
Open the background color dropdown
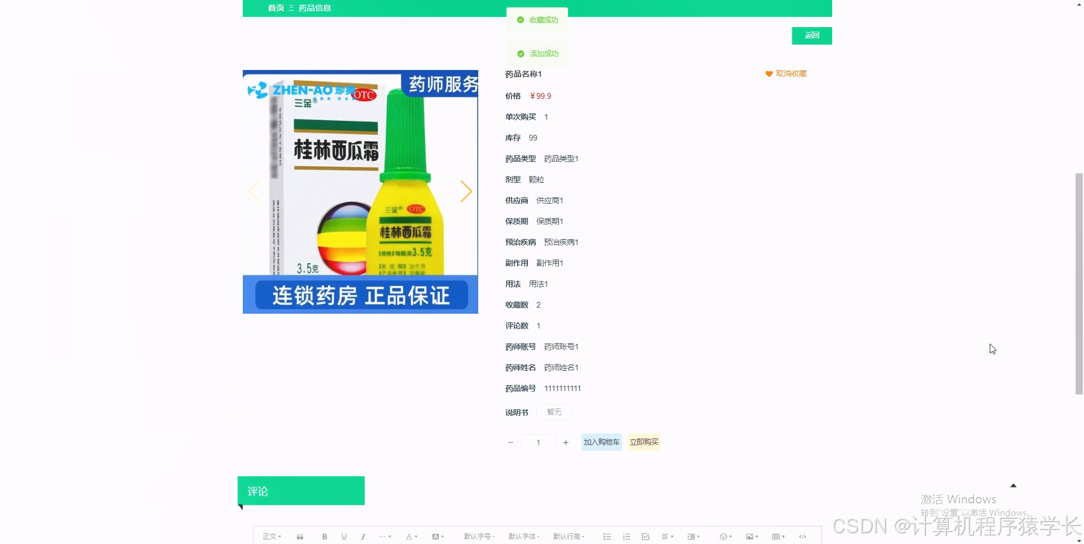pos(438,537)
